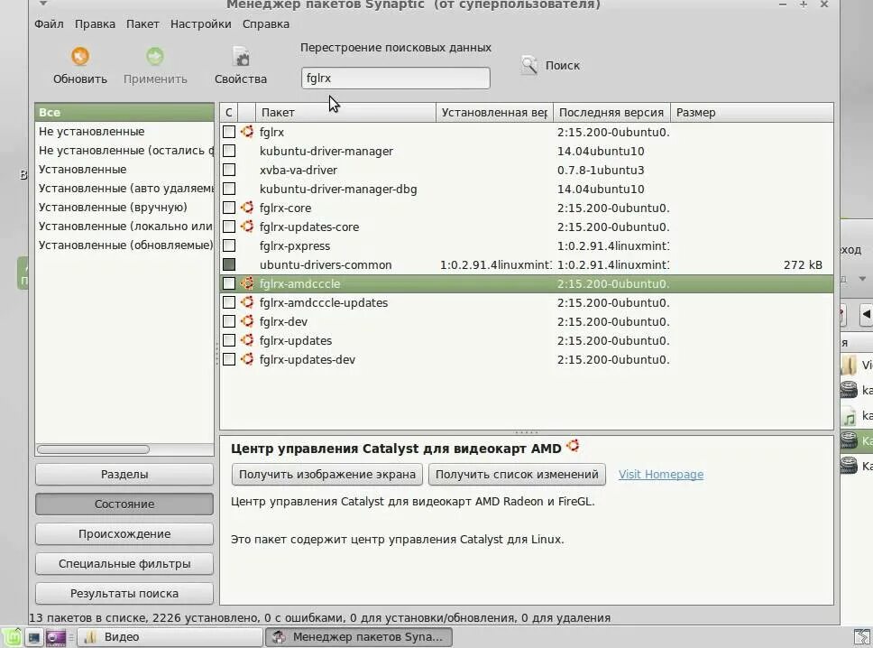Mark fglrx-core checkbox
This screenshot has width=873, height=648.
point(229,208)
